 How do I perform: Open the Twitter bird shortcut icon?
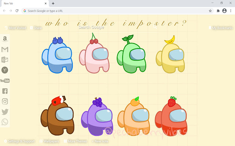coord(5,112)
